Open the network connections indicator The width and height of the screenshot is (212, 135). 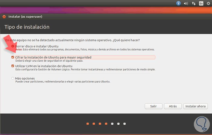click(194, 3)
